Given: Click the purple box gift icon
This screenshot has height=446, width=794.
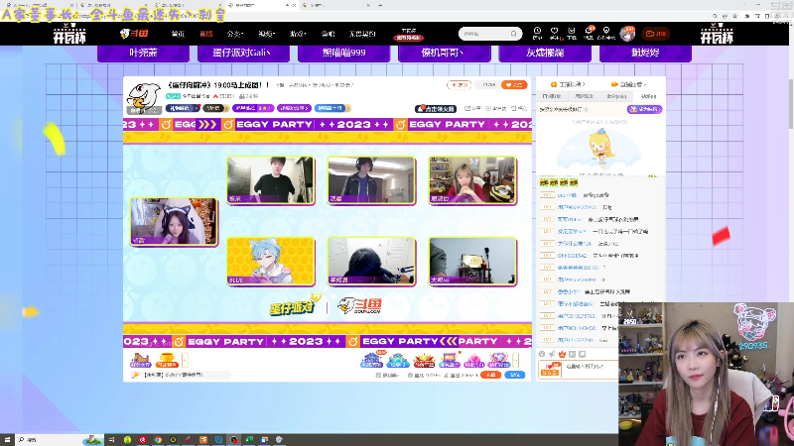Looking at the screenshot, I should click(450, 360).
